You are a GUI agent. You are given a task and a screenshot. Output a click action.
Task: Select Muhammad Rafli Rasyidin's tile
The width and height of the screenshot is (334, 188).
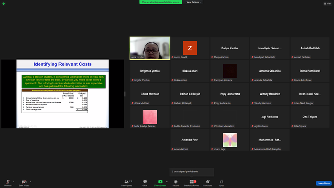pos(270,140)
